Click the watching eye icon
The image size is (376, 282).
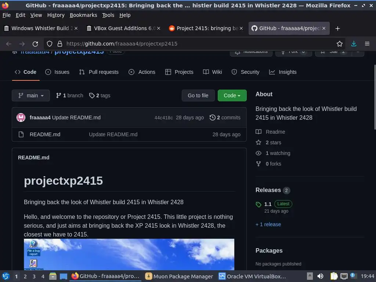pyautogui.click(x=258, y=153)
